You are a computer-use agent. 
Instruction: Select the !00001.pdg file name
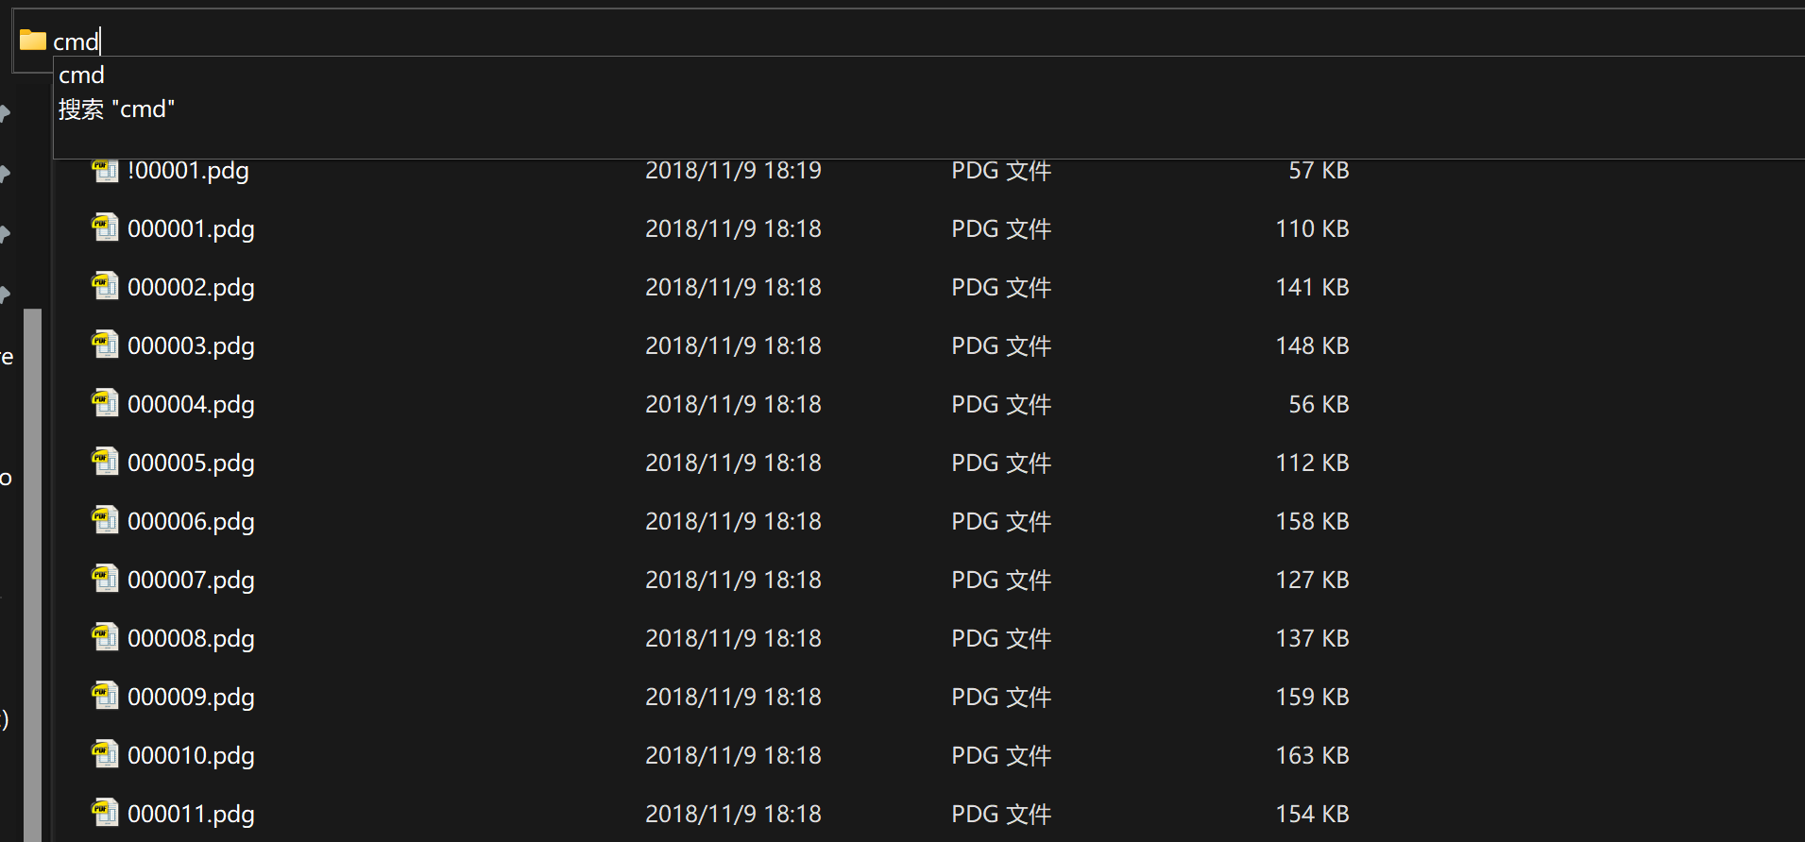pos(188,171)
